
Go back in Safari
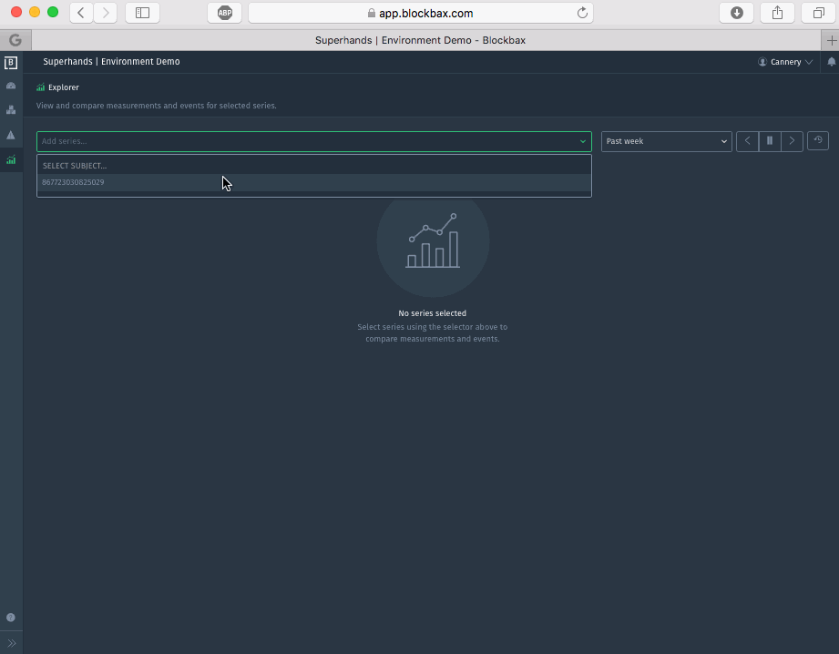[x=81, y=13]
